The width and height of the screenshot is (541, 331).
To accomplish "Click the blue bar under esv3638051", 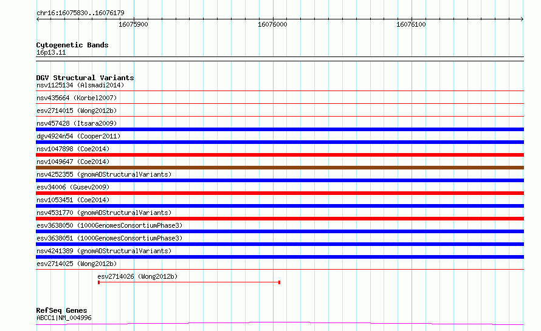I will coord(280,244).
